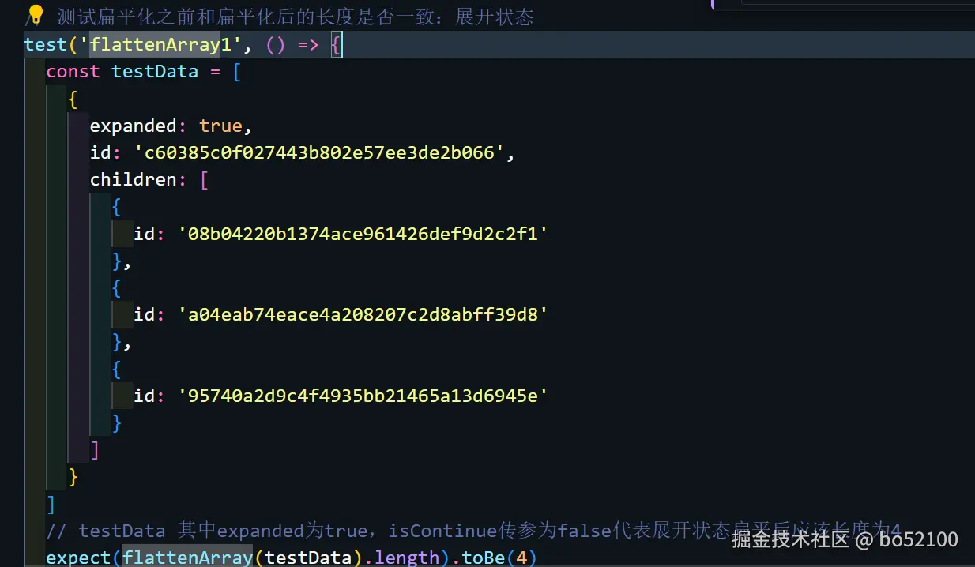The height and width of the screenshot is (567, 975).
Task: Select the third child id starting '95740a2d'
Action: [x=362, y=395]
